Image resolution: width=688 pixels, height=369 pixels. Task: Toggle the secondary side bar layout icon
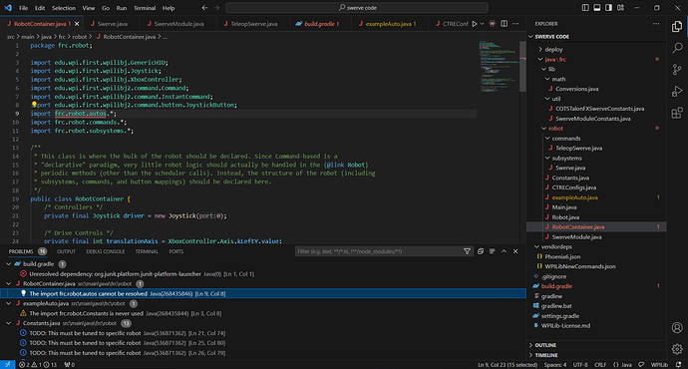point(608,7)
